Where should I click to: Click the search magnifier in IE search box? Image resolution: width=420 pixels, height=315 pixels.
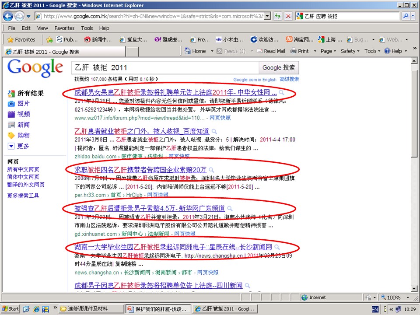pos(405,16)
